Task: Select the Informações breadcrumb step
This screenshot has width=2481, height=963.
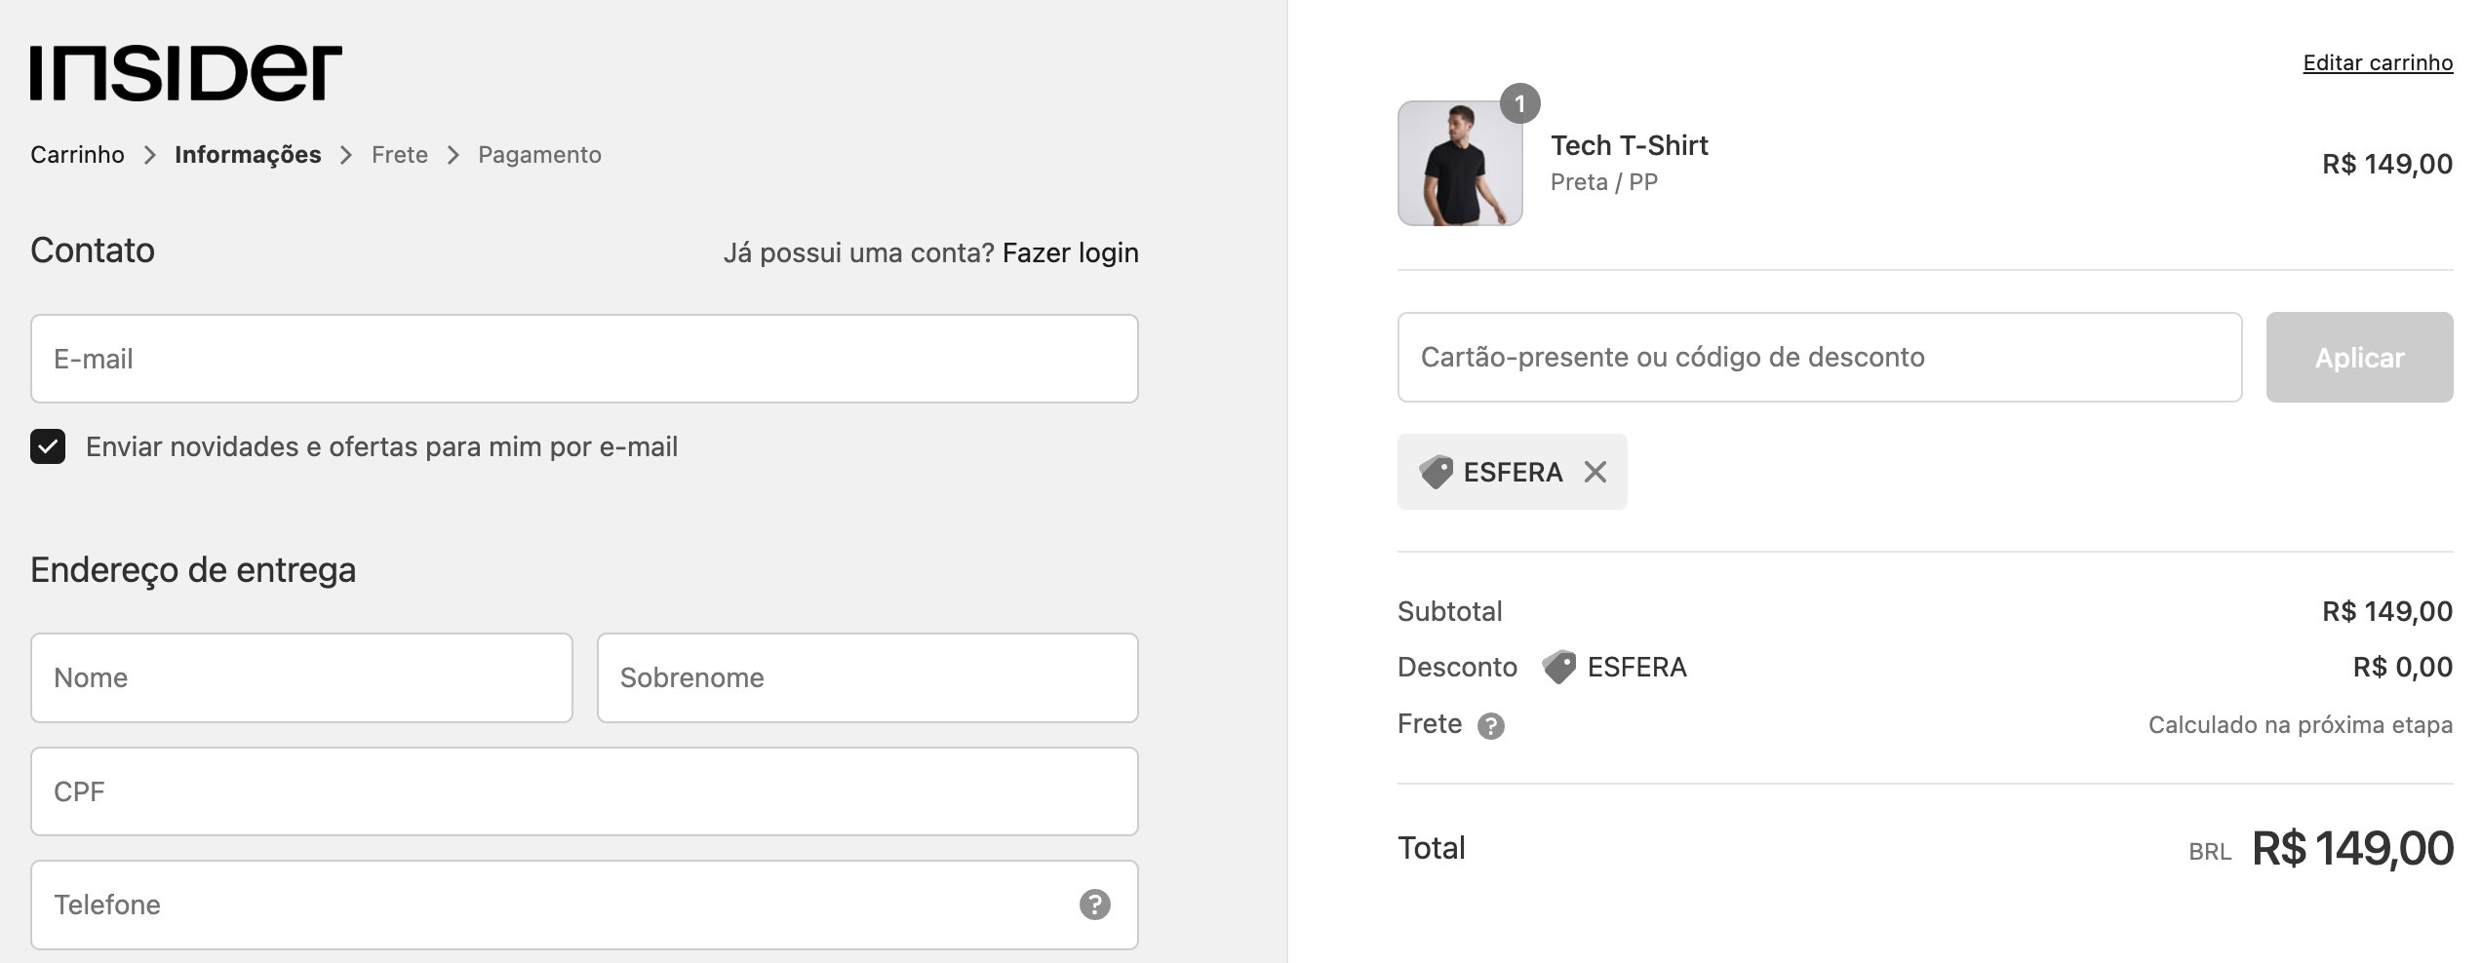Action: click(248, 155)
